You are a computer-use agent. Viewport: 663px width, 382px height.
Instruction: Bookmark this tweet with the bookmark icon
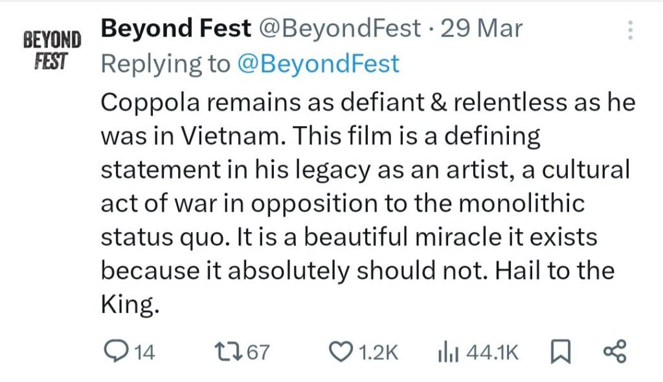pyautogui.click(x=560, y=352)
